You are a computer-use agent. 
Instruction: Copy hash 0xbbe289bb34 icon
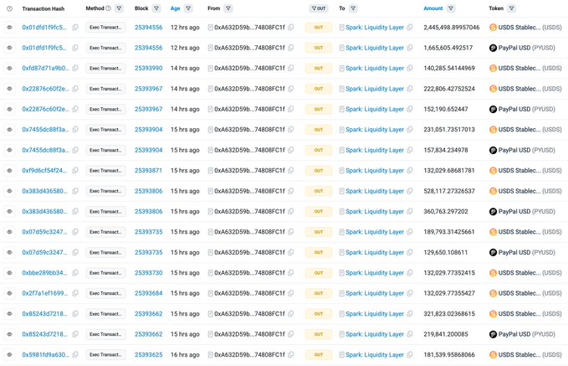(75, 273)
